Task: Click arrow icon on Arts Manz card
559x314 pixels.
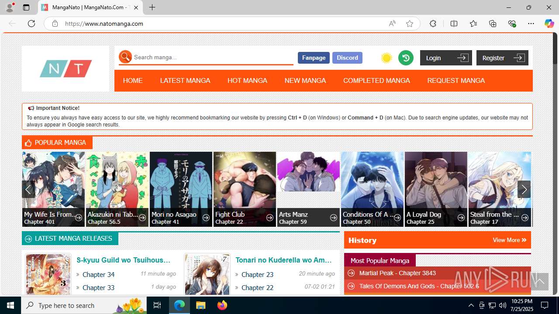Action: tap(334, 218)
